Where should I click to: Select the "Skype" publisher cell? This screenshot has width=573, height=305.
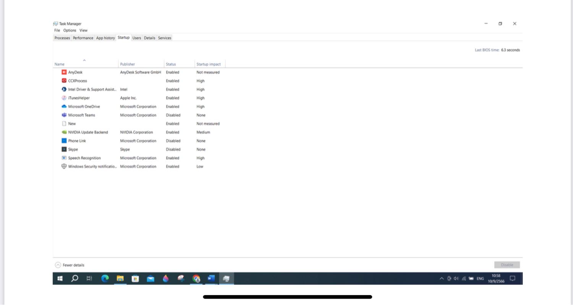[125, 149]
